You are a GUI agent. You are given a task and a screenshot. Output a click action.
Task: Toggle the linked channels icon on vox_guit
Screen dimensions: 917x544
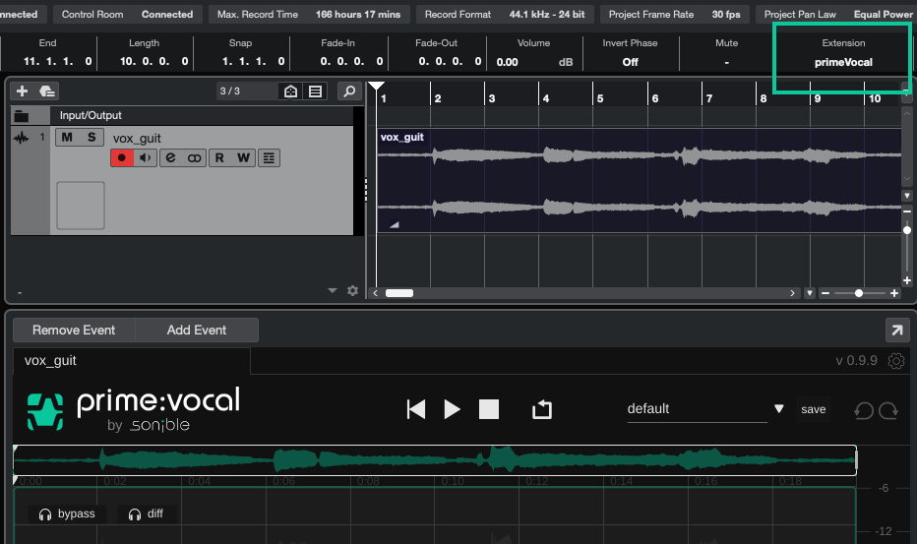194,158
